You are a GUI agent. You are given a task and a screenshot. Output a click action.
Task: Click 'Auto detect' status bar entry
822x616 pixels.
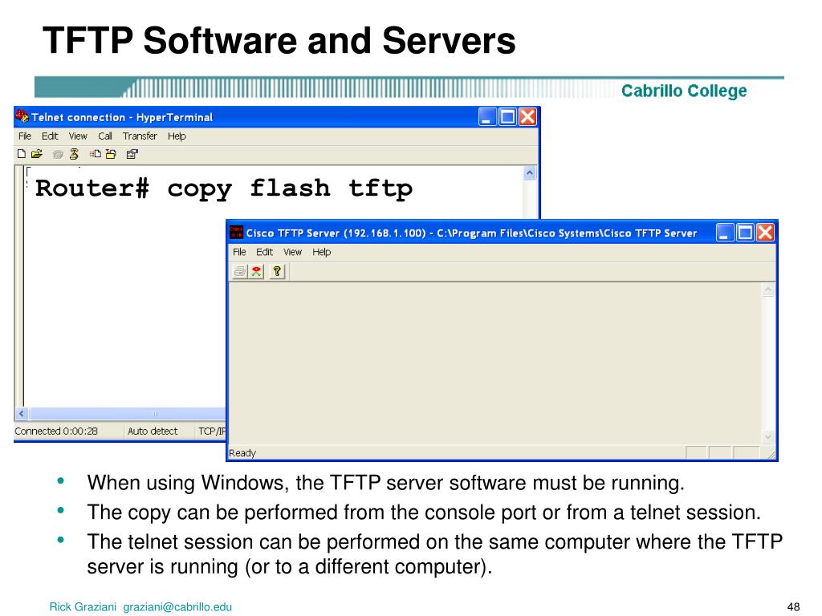153,431
